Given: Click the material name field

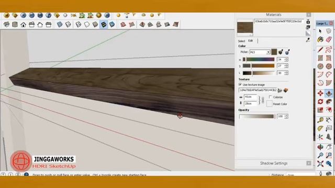Looking at the screenshot, I should coord(278,21).
